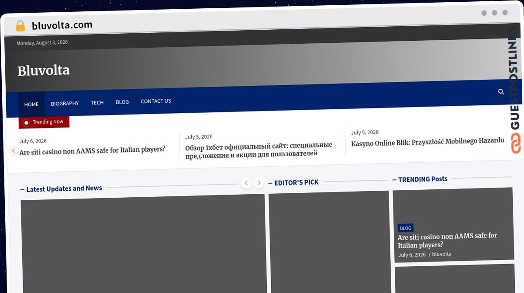Open the BIOGRAPHY menu item
The height and width of the screenshot is (293, 524).
[65, 103]
